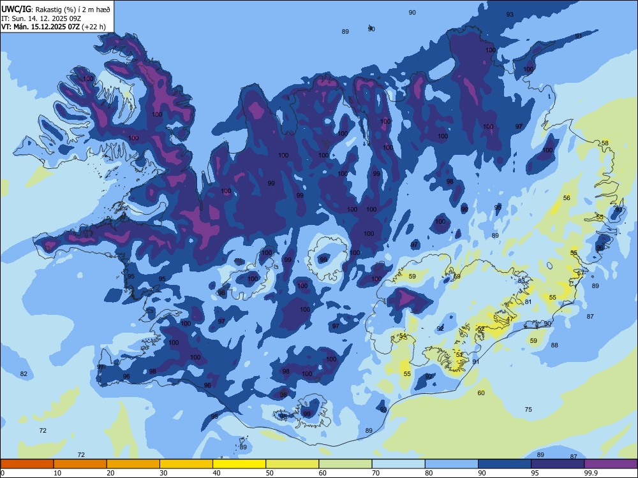The width and height of the screenshot is (638, 478).
Task: Click the light blue 80–90 legend swatch
Action: 452,464
